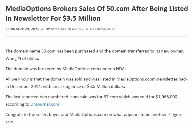The width and height of the screenshot is (192, 128).
Task: Click the word "NDA" in the article
Action: (121, 69)
